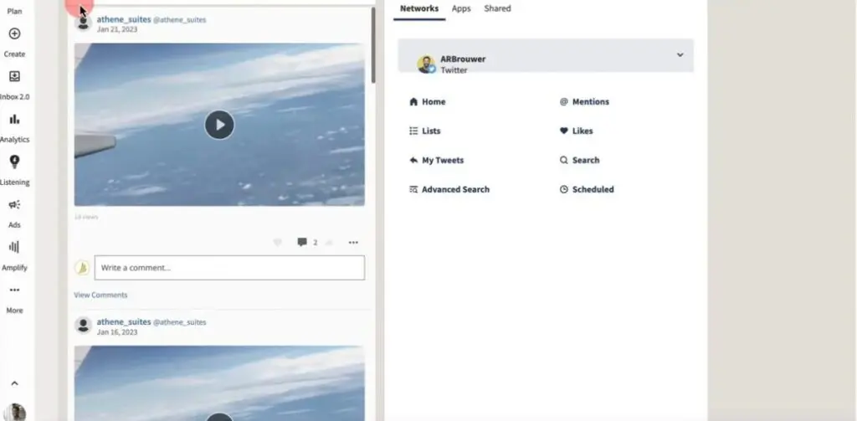Open the Listening lightbulb icon

click(14, 162)
